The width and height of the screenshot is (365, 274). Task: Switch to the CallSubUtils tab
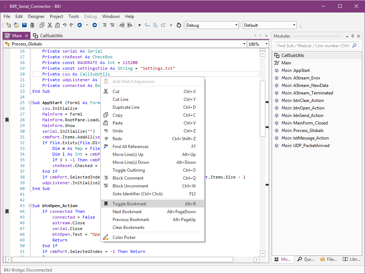pyautogui.click(x=48, y=36)
